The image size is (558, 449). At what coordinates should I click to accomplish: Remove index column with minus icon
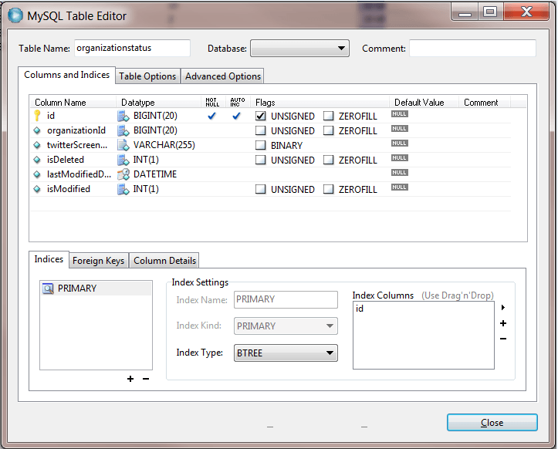point(503,339)
